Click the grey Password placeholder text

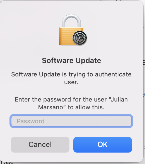coord(31,121)
